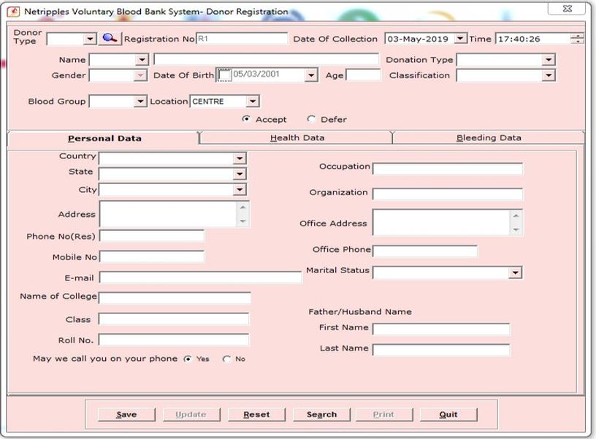Open the State dropdown
596x439 pixels.
point(240,174)
